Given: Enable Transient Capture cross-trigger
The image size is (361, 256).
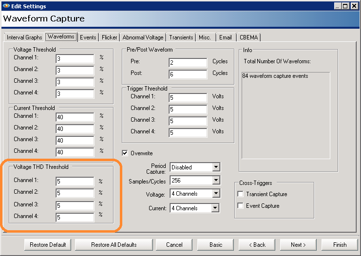Looking at the screenshot, I should pos(240,194).
